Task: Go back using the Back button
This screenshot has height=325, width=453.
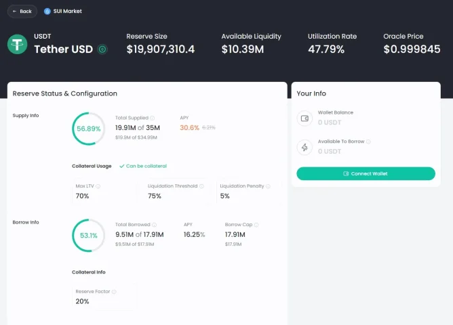Action: pos(22,12)
